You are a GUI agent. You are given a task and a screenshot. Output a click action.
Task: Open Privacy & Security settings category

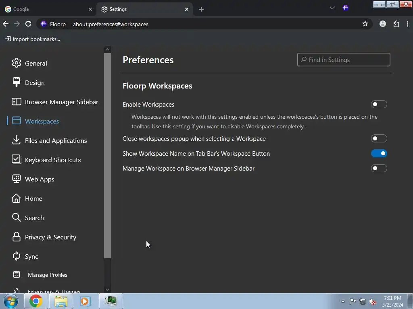click(x=50, y=237)
